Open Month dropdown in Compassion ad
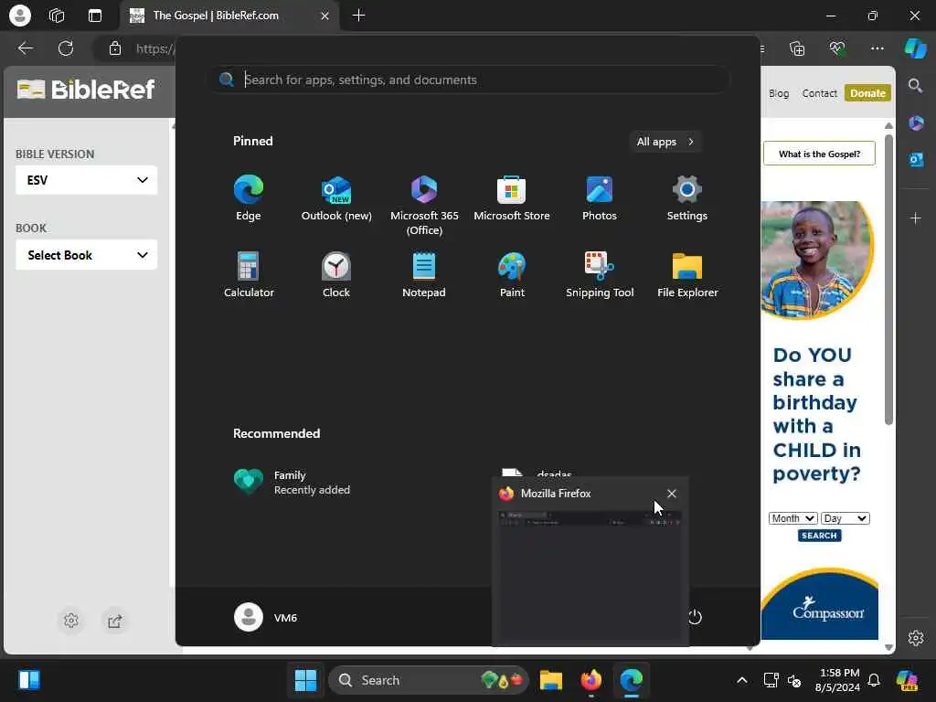Image resolution: width=936 pixels, height=702 pixels. coord(792,518)
